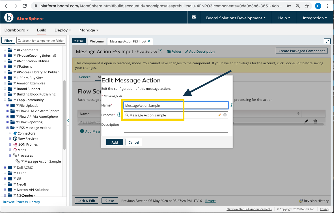
Task: Sort the message actions table column
Action: 298,113
